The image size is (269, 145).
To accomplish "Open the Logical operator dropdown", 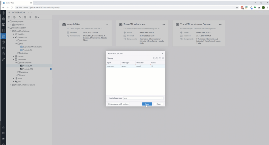I will [143, 98].
